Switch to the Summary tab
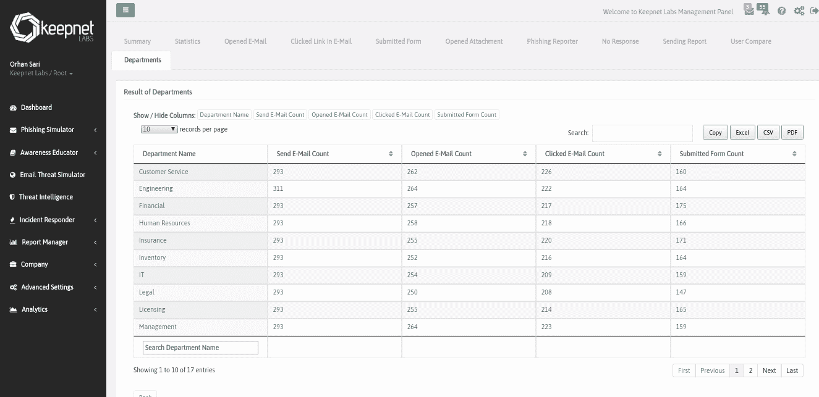Image resolution: width=819 pixels, height=397 pixels. tap(137, 41)
